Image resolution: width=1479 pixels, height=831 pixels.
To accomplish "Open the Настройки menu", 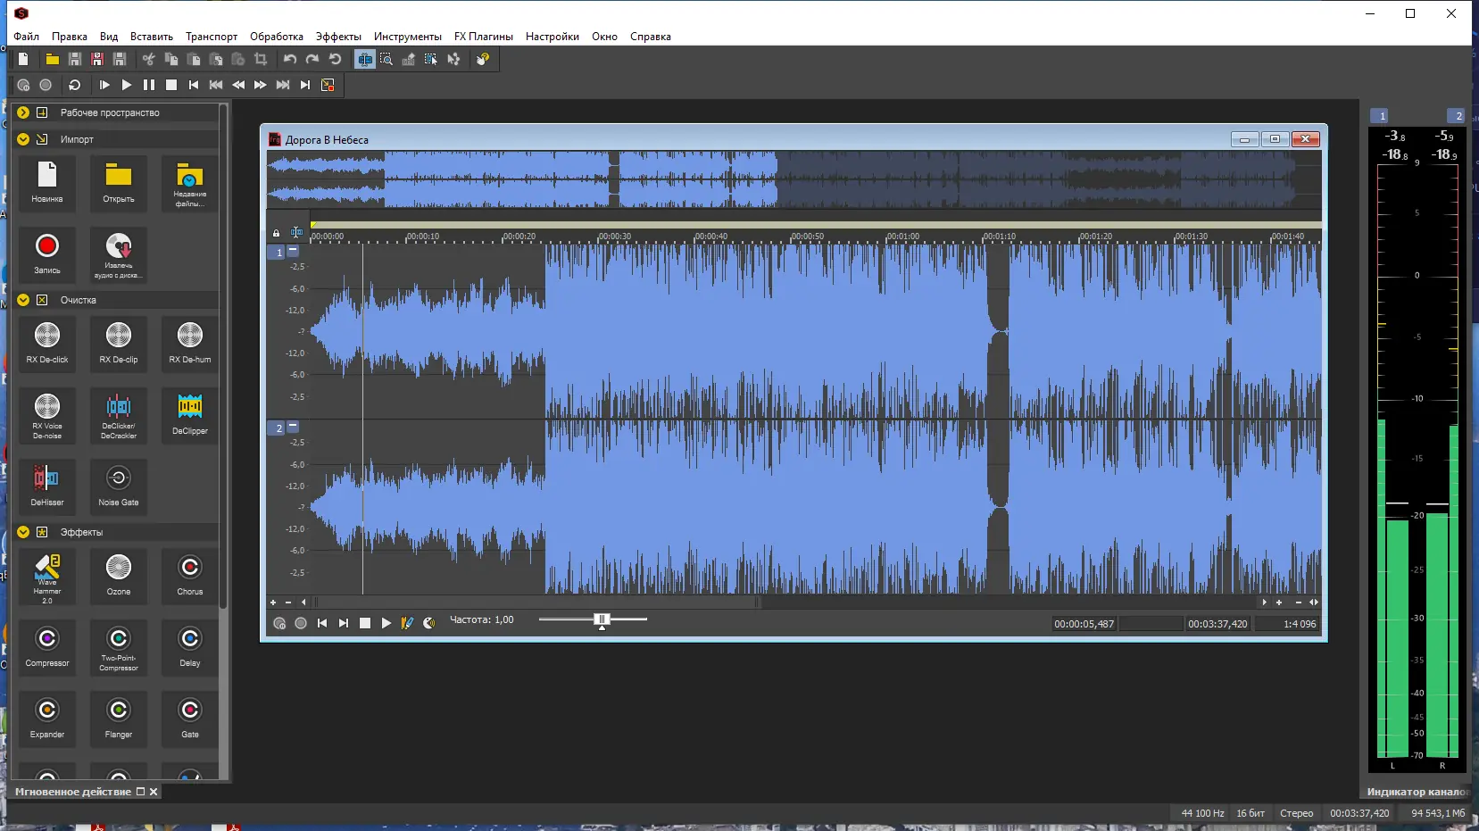I will coord(553,37).
